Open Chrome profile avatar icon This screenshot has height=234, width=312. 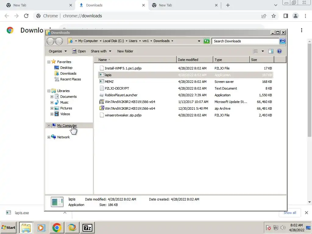point(296,16)
